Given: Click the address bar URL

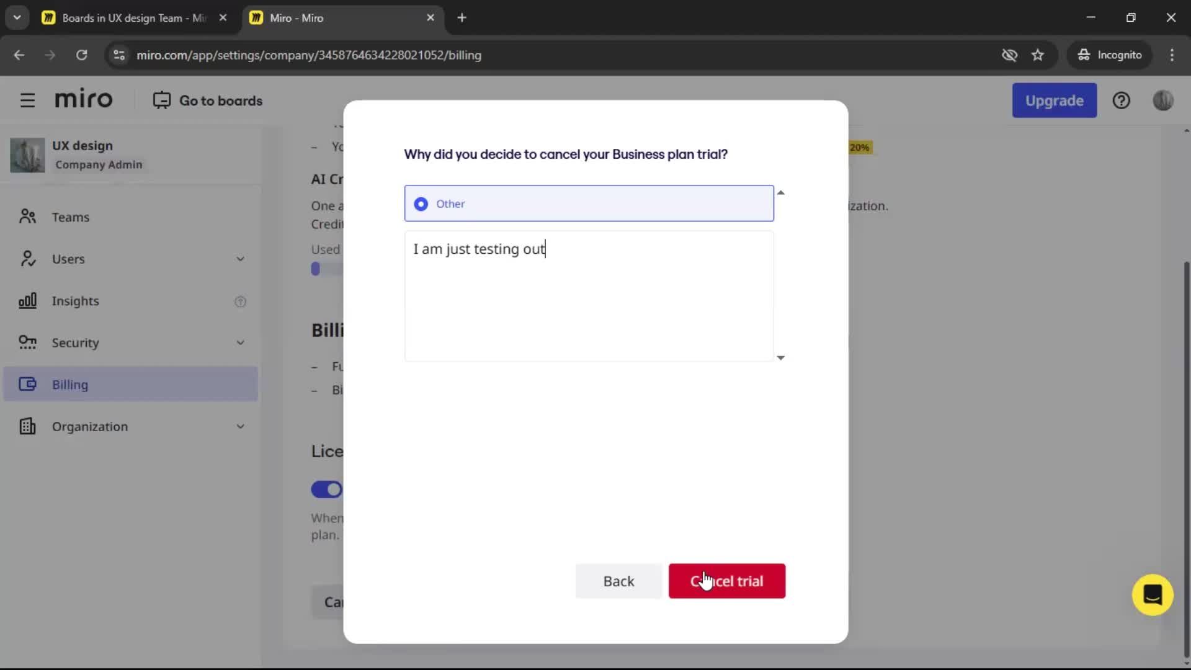Looking at the screenshot, I should pos(309,55).
